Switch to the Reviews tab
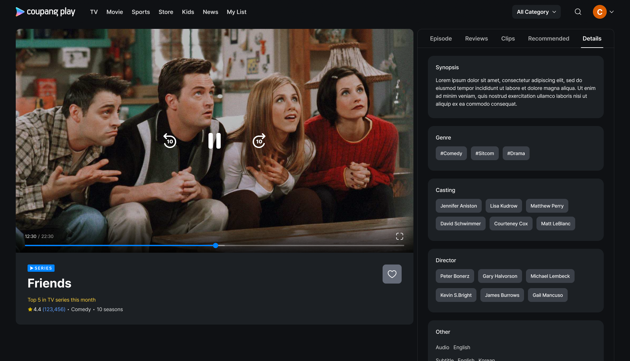Image resolution: width=630 pixels, height=361 pixels. click(476, 38)
